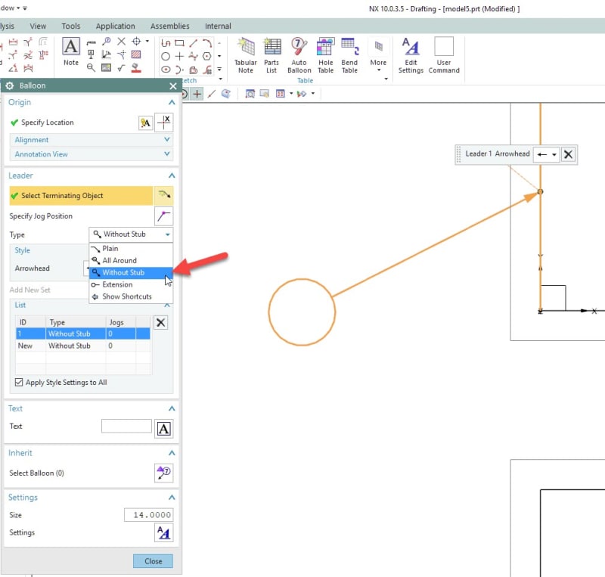
Task: Open Edit Settings in ribbon
Action: [411, 55]
